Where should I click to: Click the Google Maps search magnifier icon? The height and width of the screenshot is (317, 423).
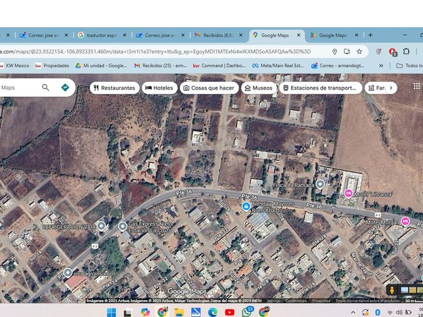click(45, 88)
